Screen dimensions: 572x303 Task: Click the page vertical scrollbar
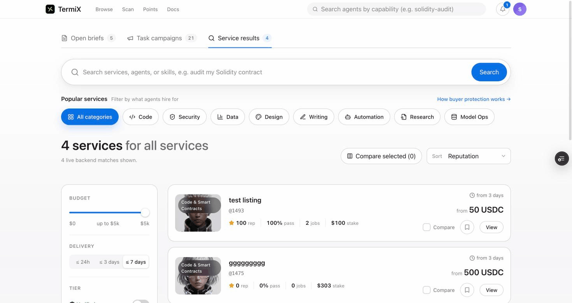[570, 70]
